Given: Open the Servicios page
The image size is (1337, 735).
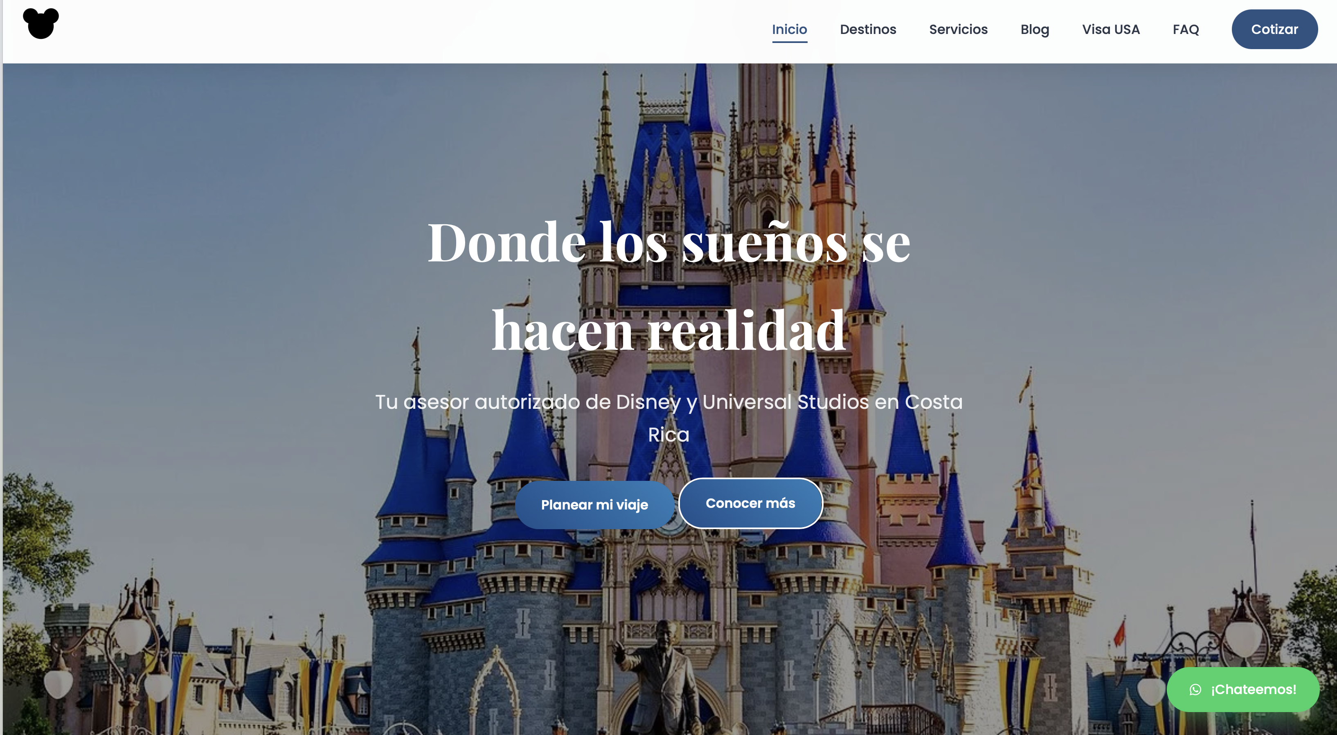Looking at the screenshot, I should click(x=958, y=29).
